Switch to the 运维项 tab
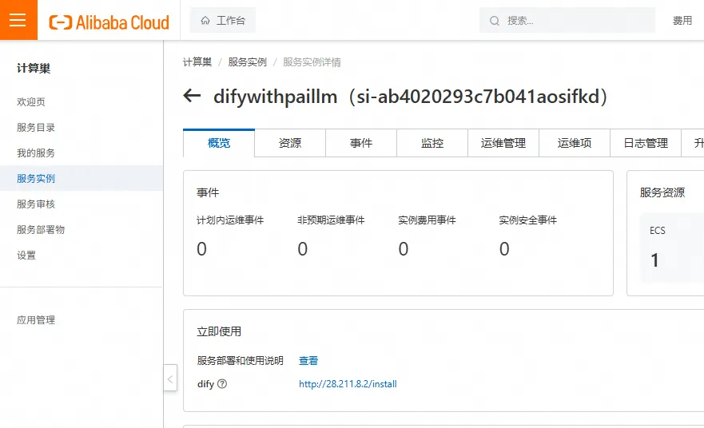Screen dimensions: 704x428 point(575,143)
